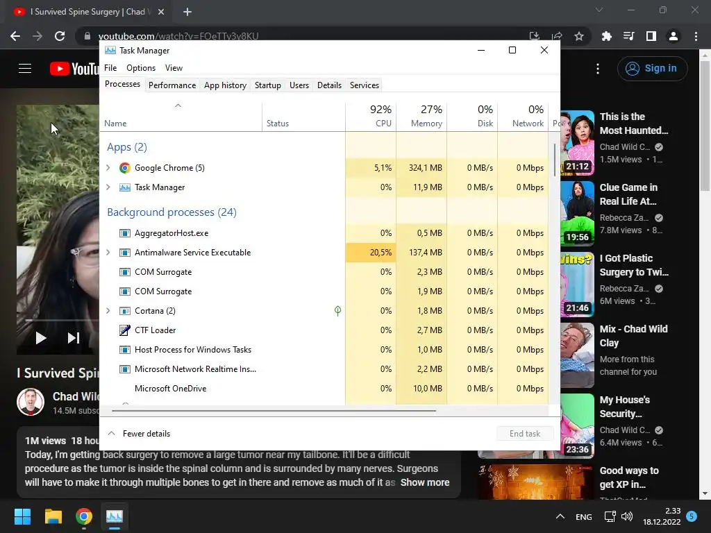The width and height of the screenshot is (711, 533).
Task: Expand Cortana process group
Action: [x=108, y=311]
